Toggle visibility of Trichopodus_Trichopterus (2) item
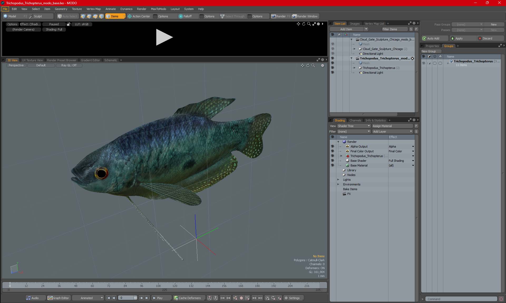The width and height of the screenshot is (506, 303). click(x=332, y=68)
